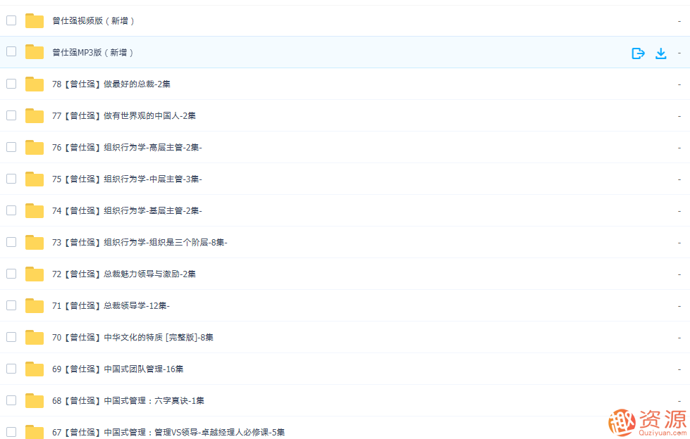Click the folder icon for 70 中华文化的特质

pos(34,337)
